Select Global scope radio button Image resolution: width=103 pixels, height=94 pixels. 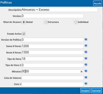tap(24, 22)
